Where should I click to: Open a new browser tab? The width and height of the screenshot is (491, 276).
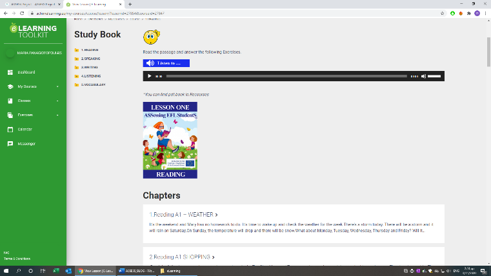pos(130,5)
